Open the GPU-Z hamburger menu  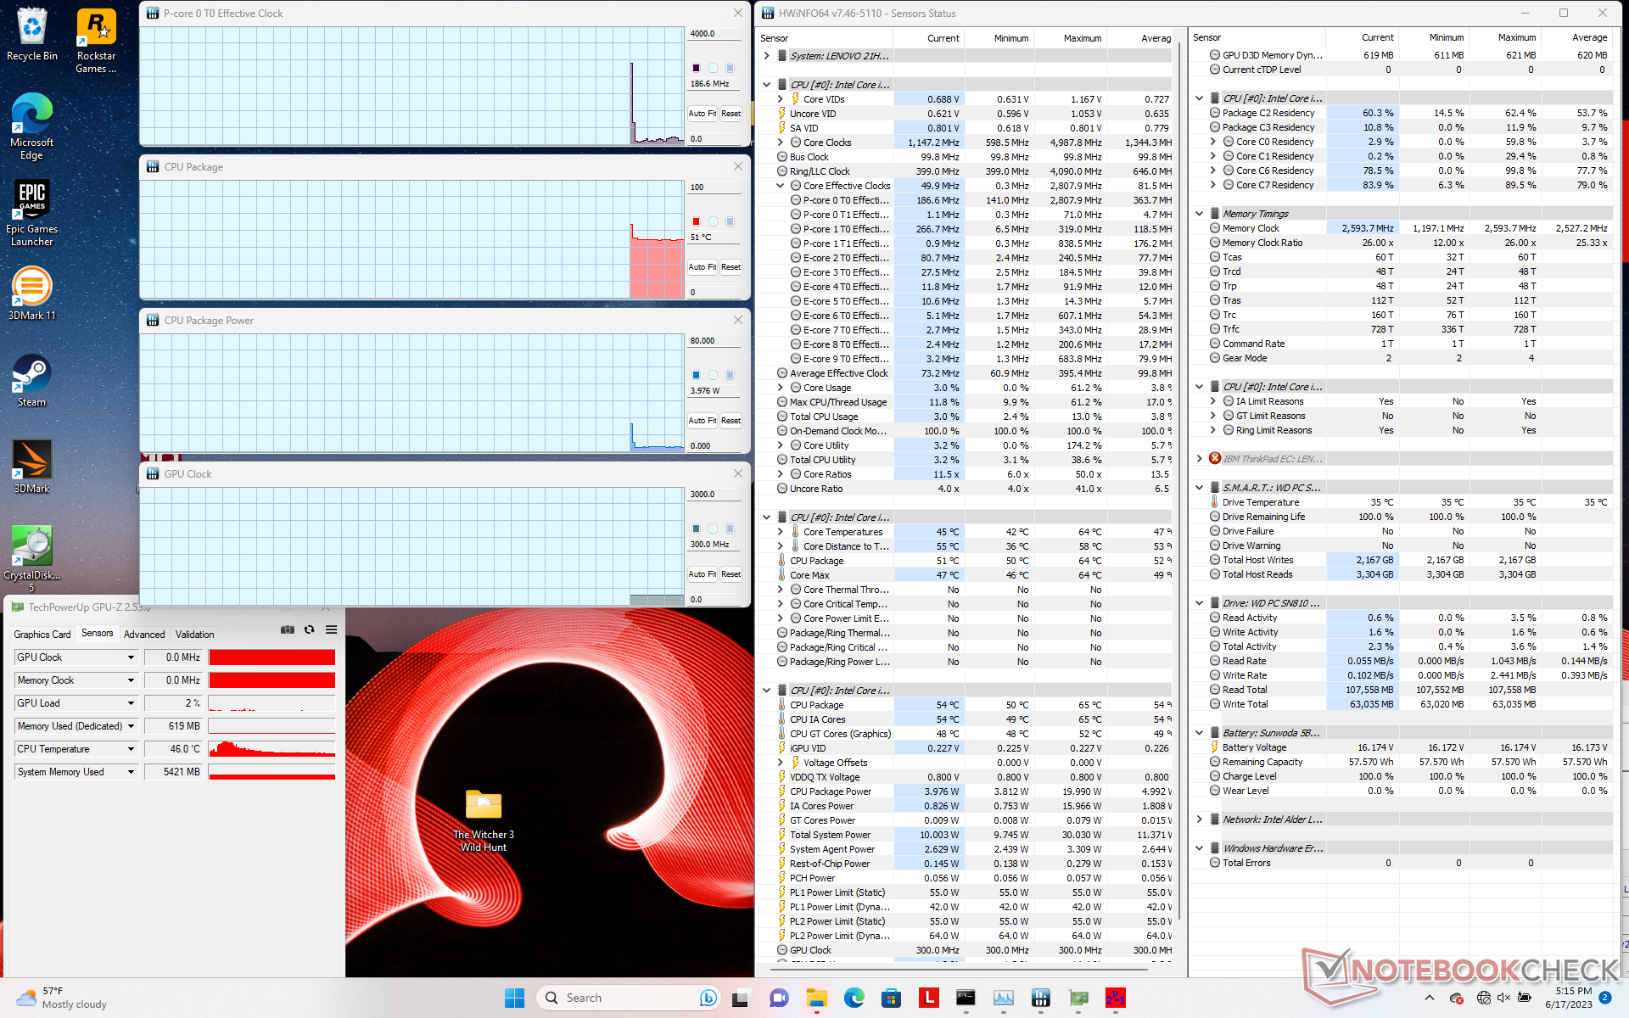[332, 630]
